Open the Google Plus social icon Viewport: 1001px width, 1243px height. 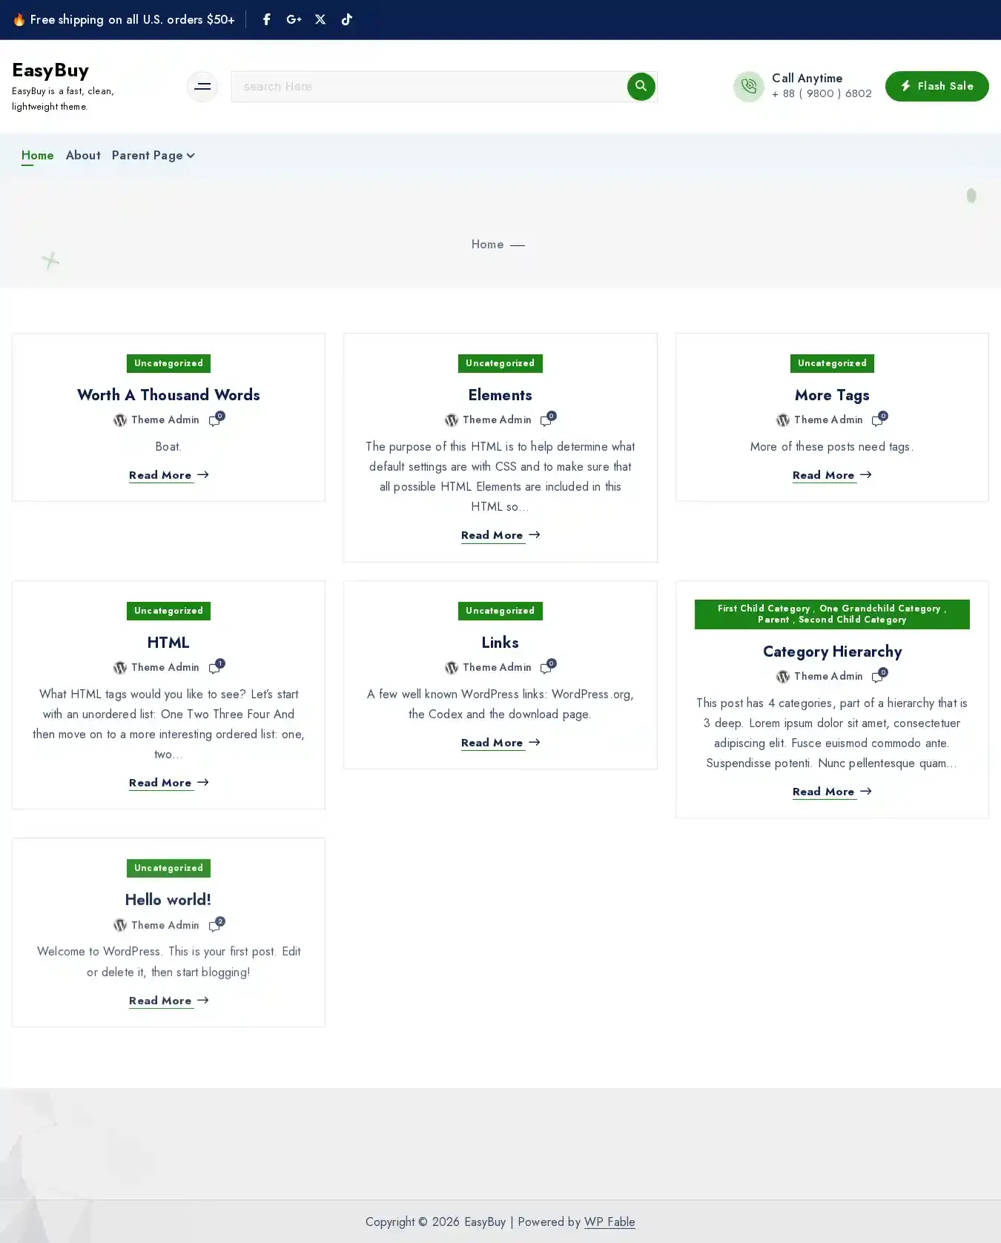(x=294, y=19)
